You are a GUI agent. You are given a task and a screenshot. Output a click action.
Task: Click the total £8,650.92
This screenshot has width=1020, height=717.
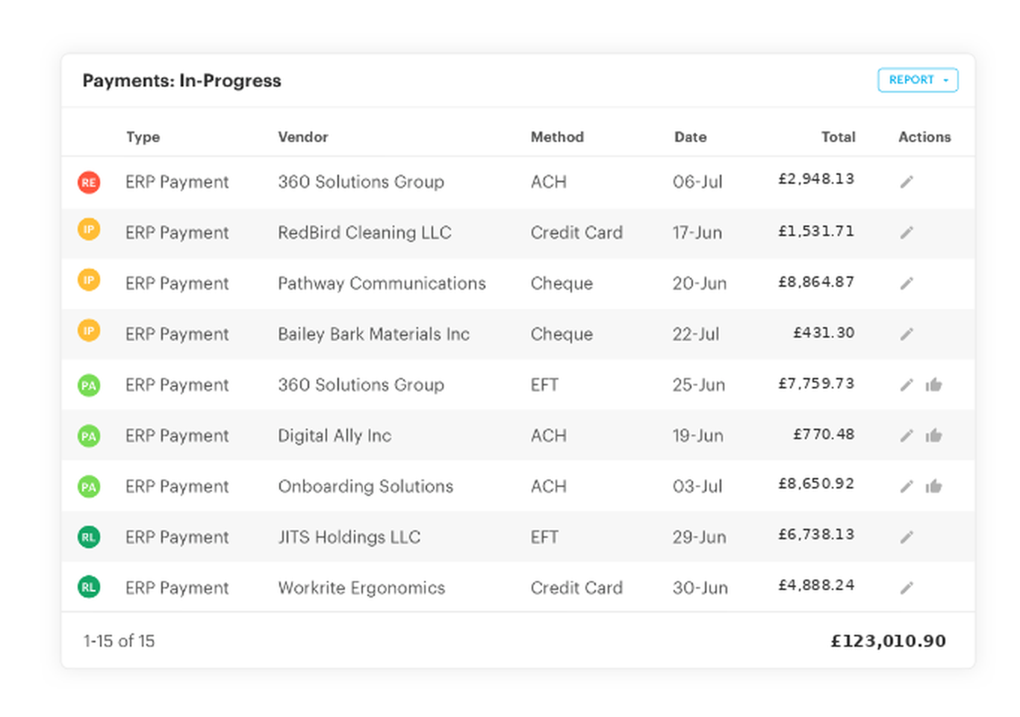[x=816, y=483]
